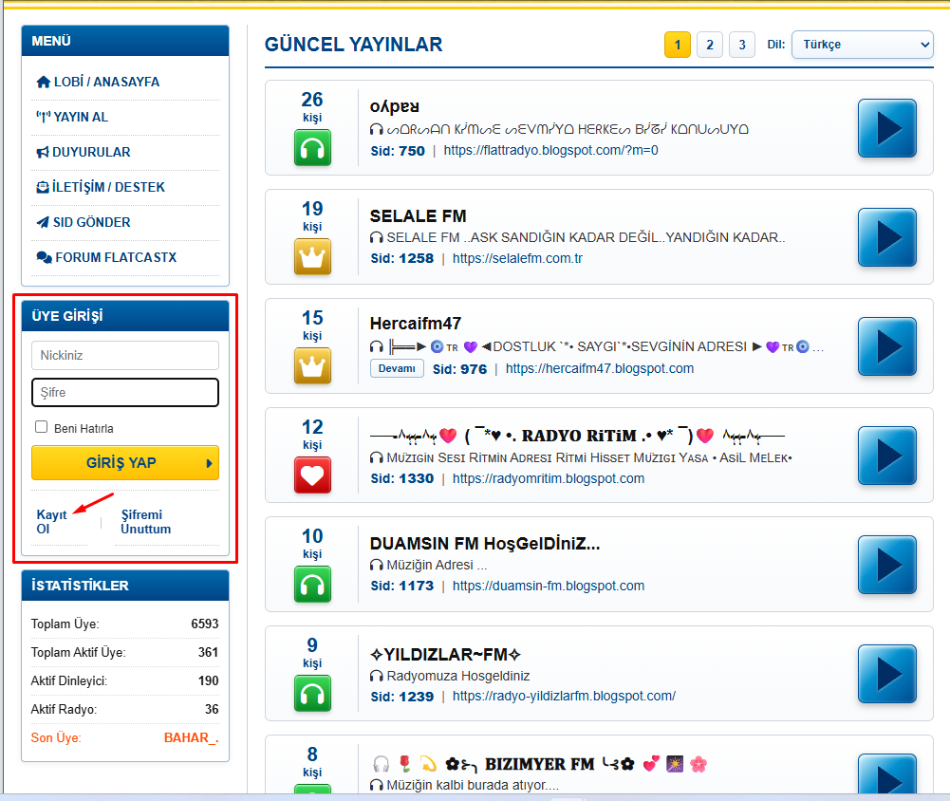Open radyo-yildizlarfm.blogspot.com link

tap(564, 697)
